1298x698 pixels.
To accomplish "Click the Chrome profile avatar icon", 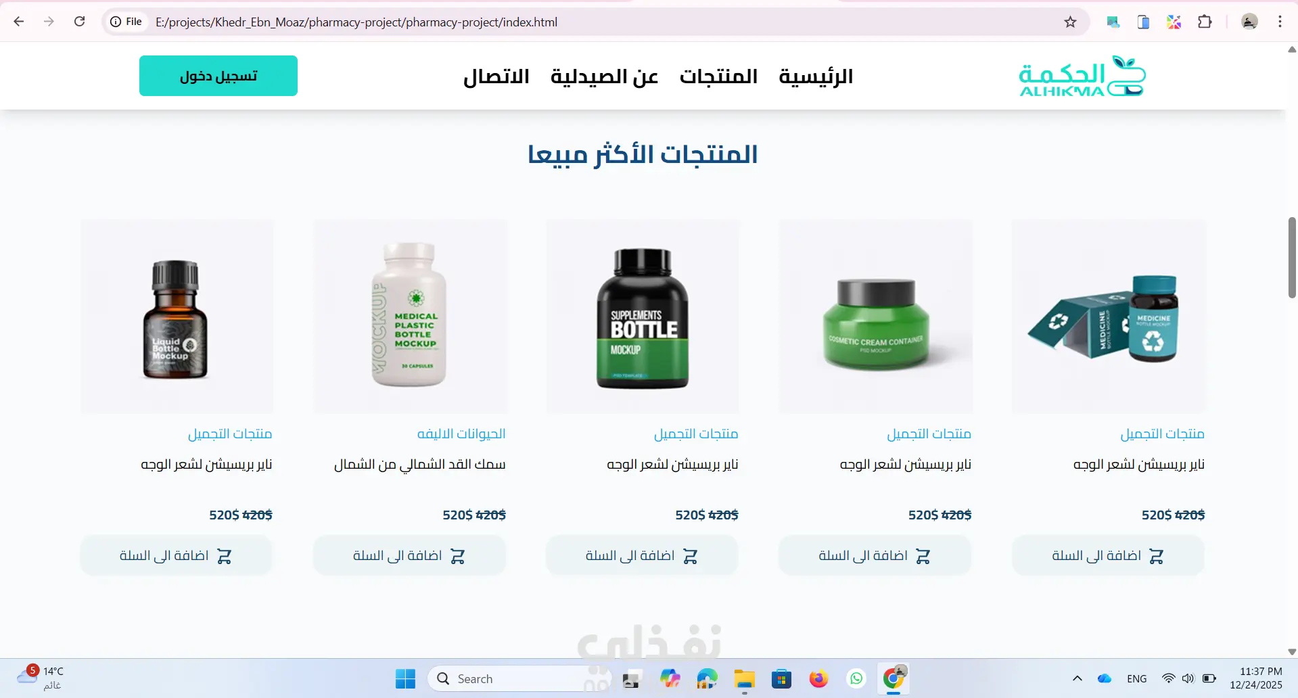I will tap(1249, 22).
